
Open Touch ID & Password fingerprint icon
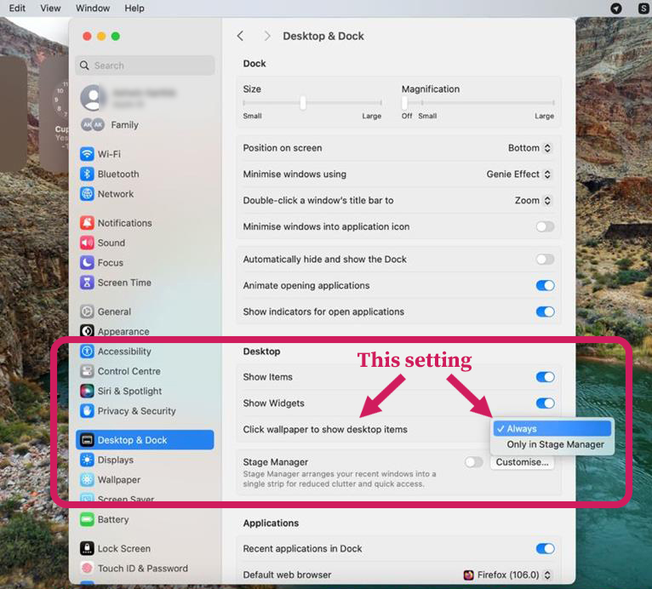coord(87,569)
